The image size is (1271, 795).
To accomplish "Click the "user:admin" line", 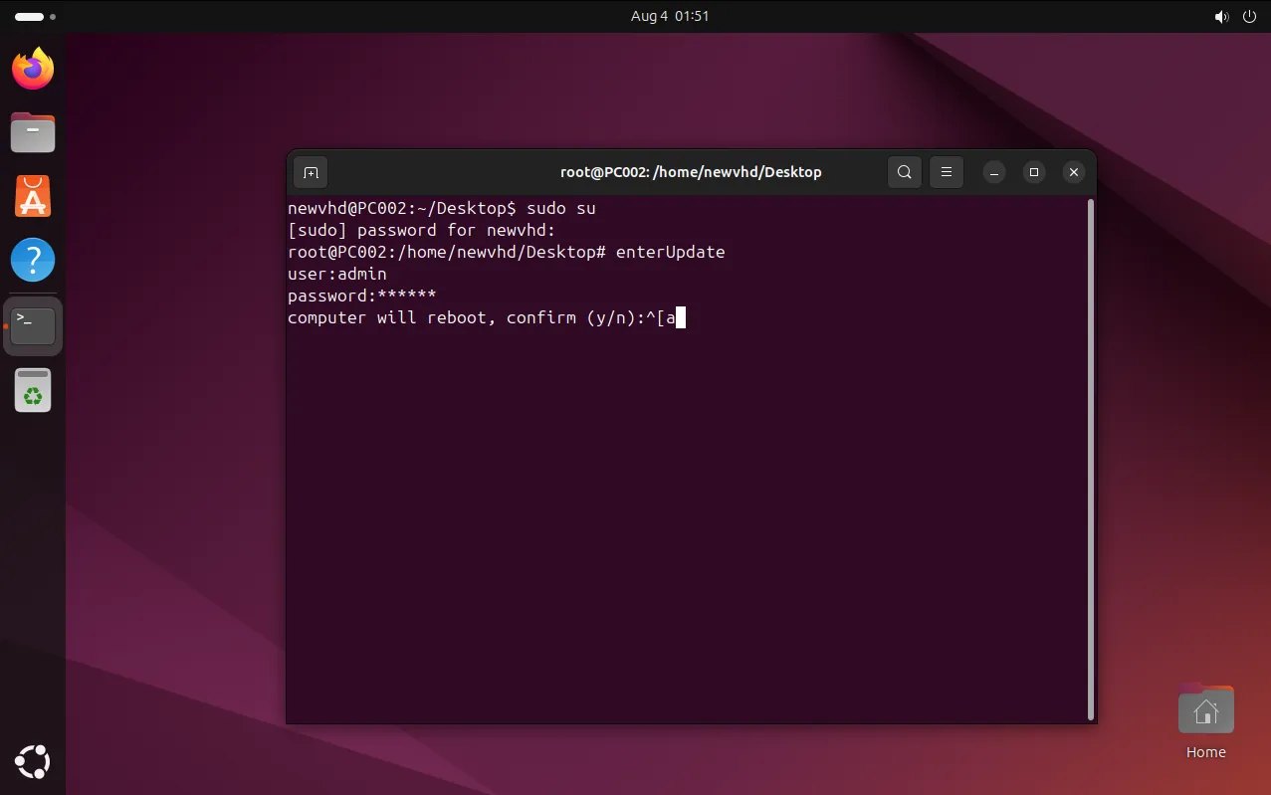I will 337,274.
